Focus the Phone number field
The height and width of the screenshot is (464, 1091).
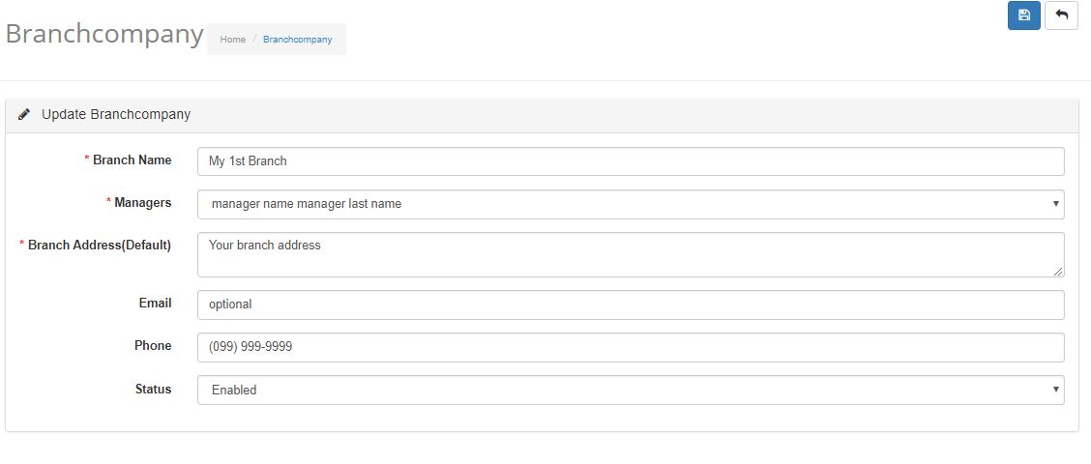631,347
